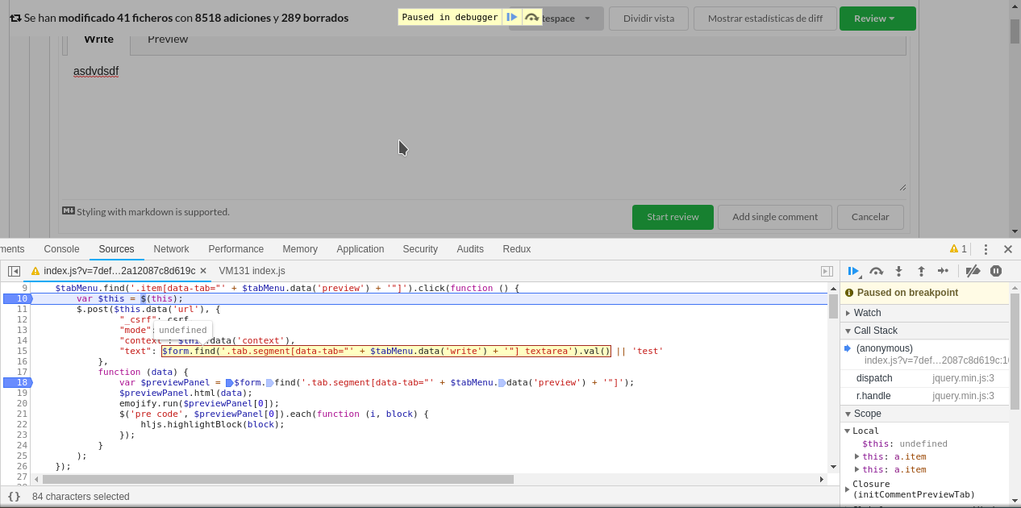
Task: Step into next function call
Action: [898, 272]
